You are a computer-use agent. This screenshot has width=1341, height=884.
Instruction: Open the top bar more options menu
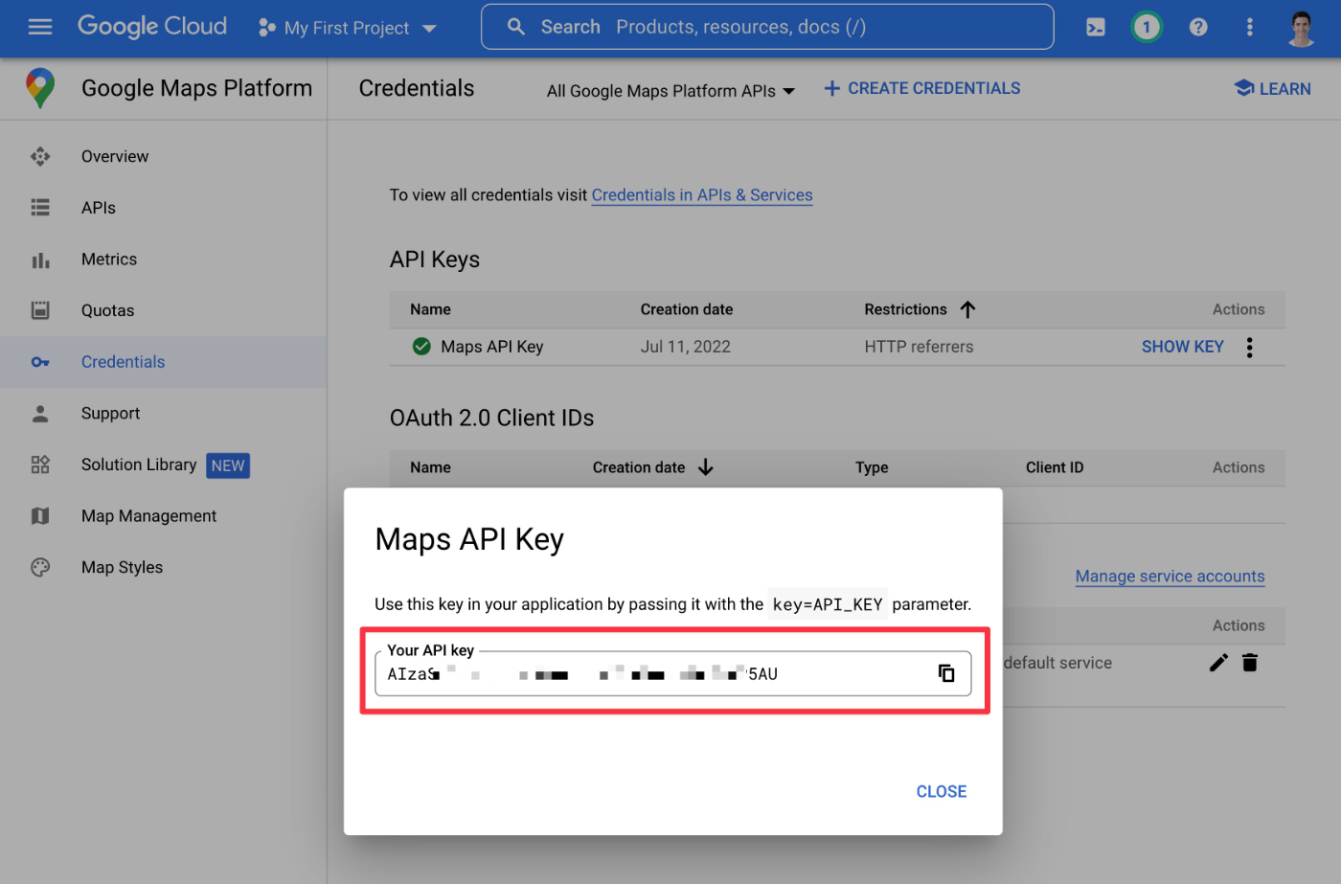1249,27
